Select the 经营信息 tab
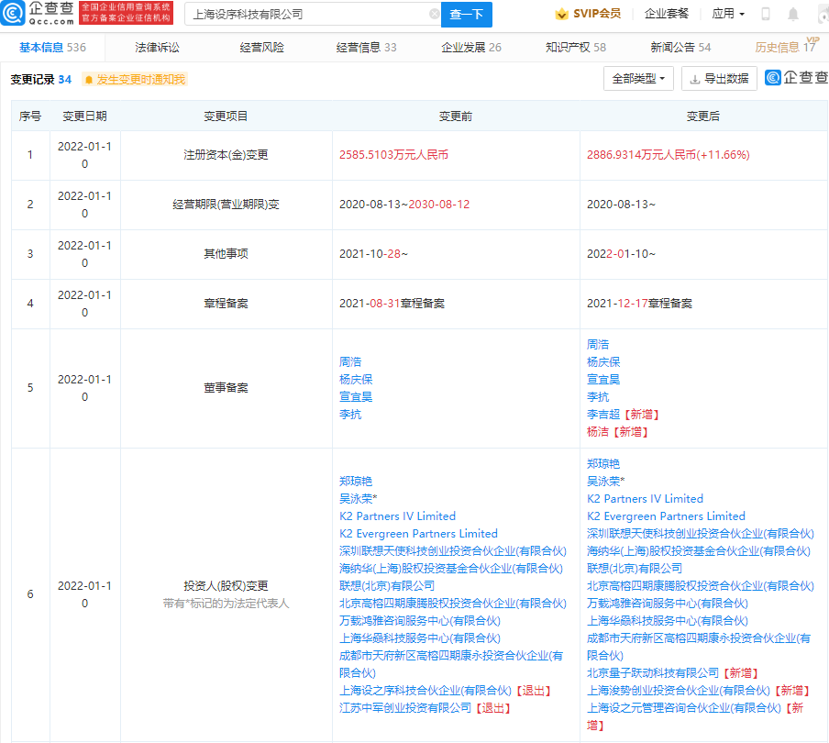 click(367, 48)
